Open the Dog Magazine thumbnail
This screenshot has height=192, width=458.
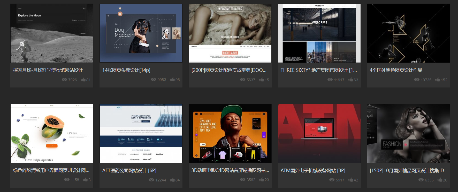[141, 33]
